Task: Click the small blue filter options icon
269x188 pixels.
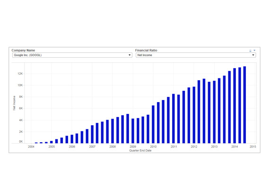Action: tap(250, 51)
